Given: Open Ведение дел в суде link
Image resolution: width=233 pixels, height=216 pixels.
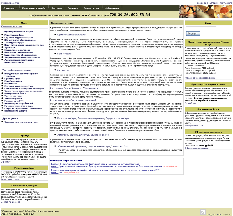Looking at the screenshot, I should click(x=79, y=135).
